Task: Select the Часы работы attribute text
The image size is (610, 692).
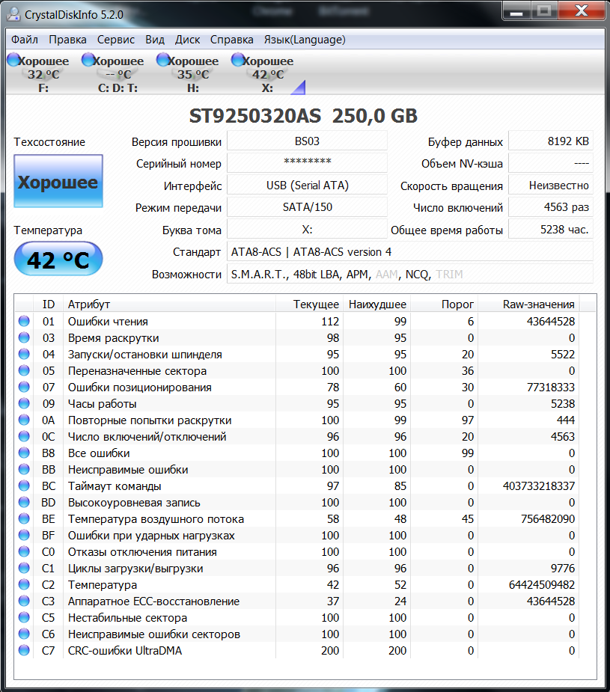Action: 102,404
